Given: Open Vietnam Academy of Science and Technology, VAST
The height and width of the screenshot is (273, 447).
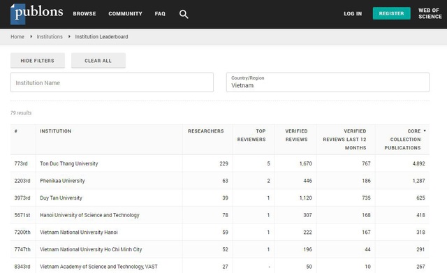Looking at the screenshot, I should tap(98, 267).
